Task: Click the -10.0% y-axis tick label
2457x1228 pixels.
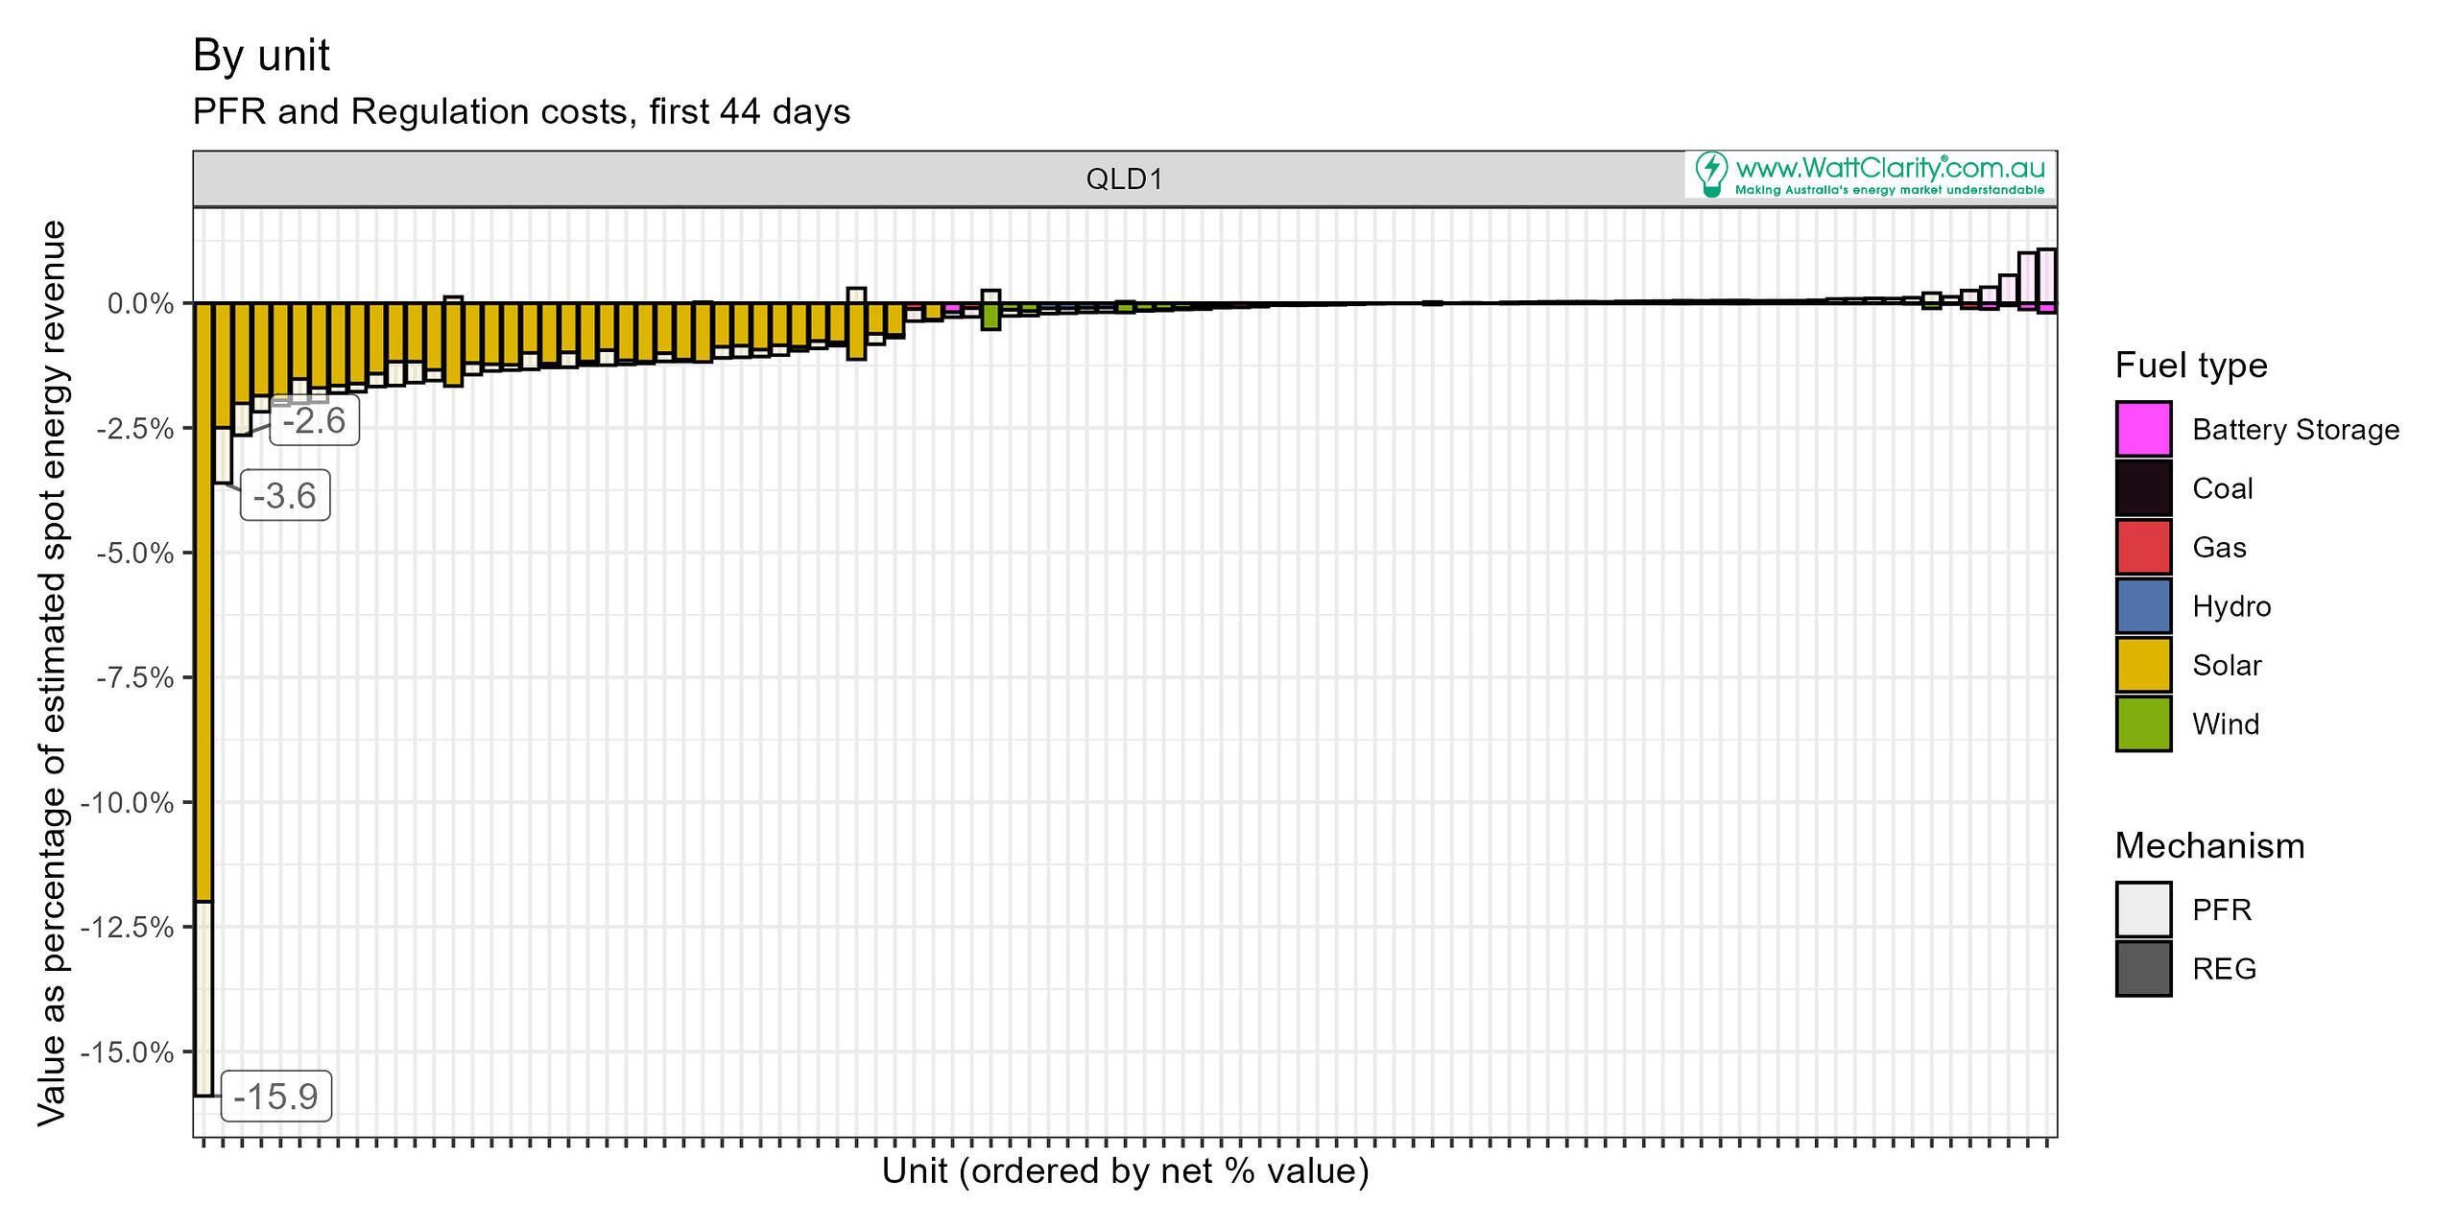Action: point(128,802)
